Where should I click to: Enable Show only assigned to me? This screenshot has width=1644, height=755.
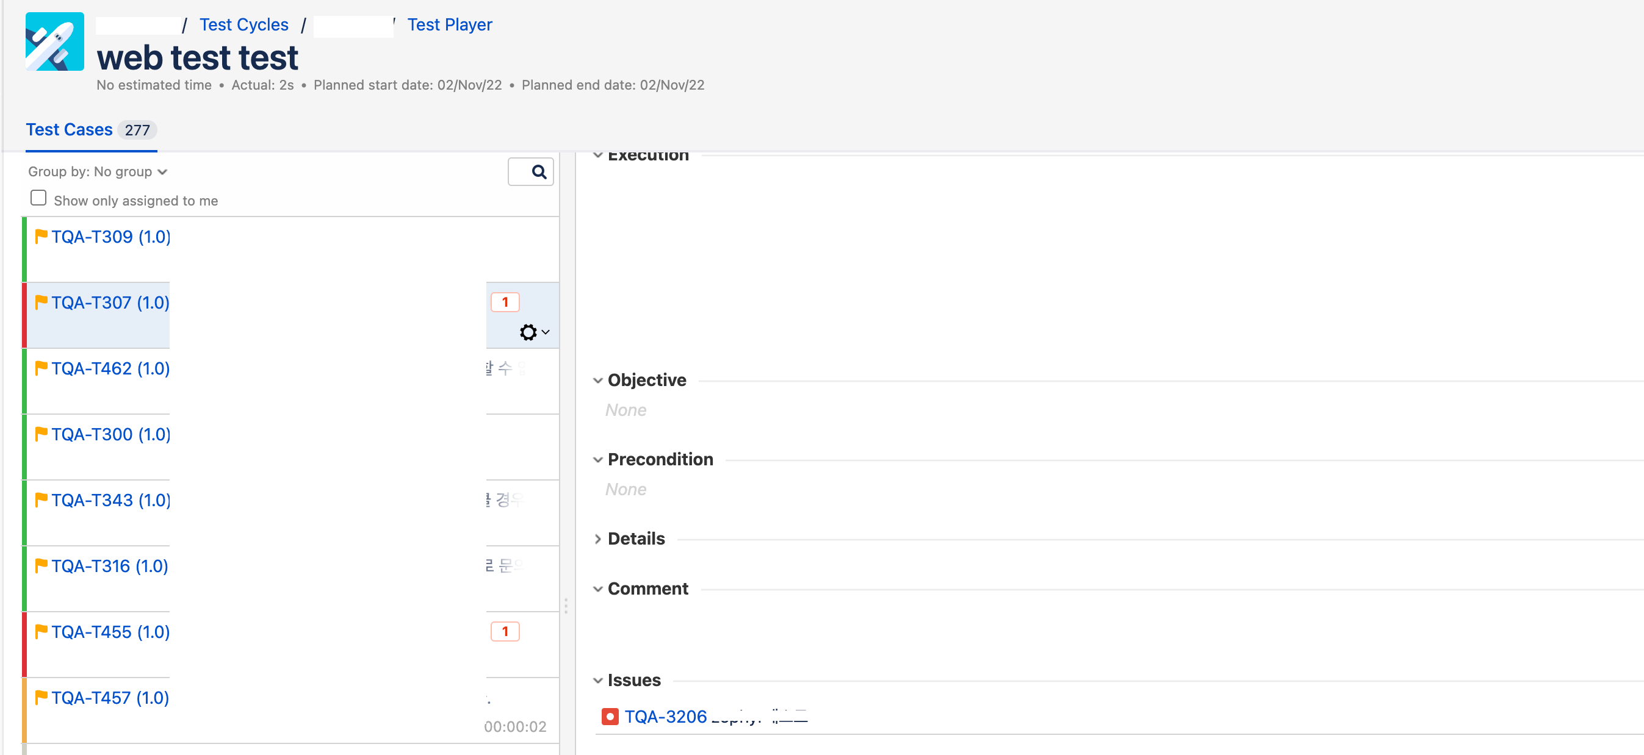coord(38,198)
